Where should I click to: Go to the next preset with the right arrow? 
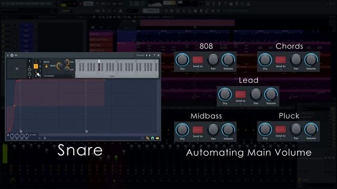pos(150,55)
